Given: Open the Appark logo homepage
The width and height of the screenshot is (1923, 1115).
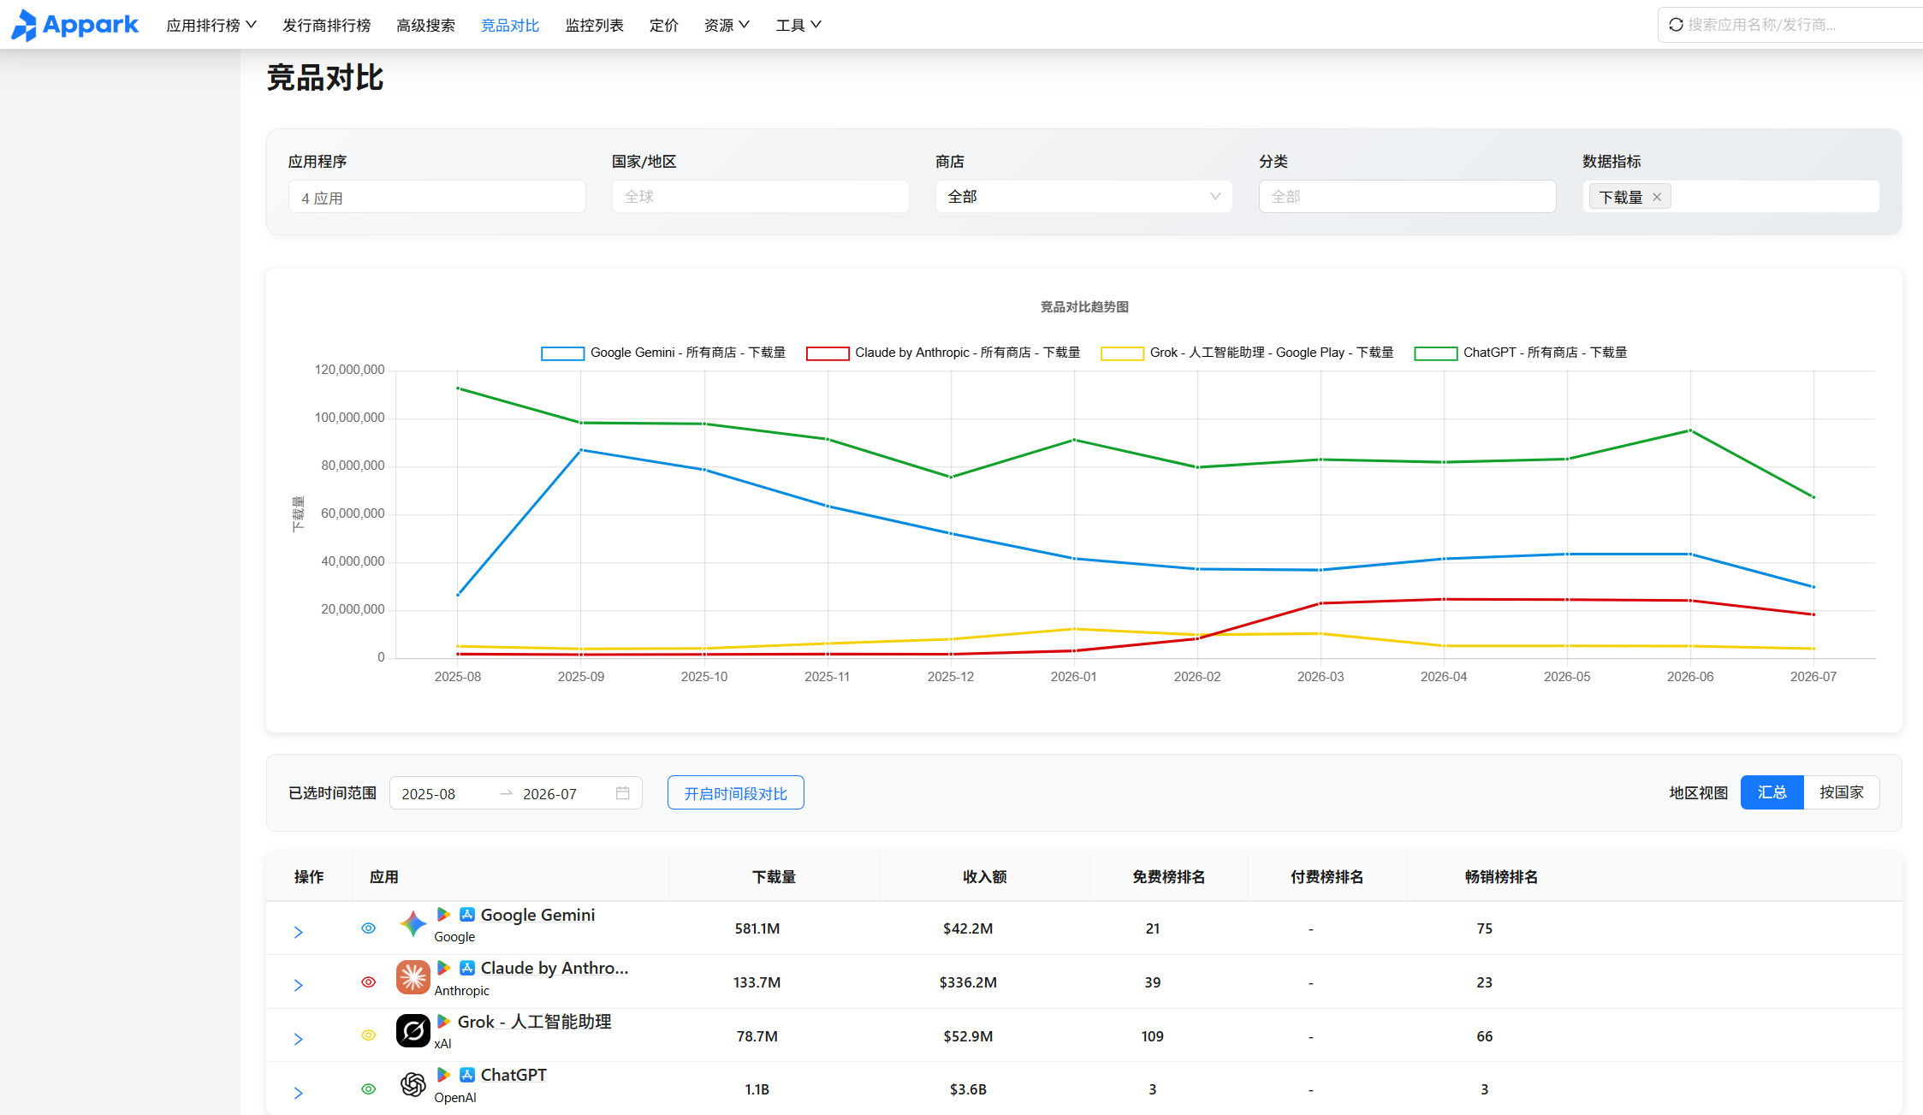Looking at the screenshot, I should (74, 25).
